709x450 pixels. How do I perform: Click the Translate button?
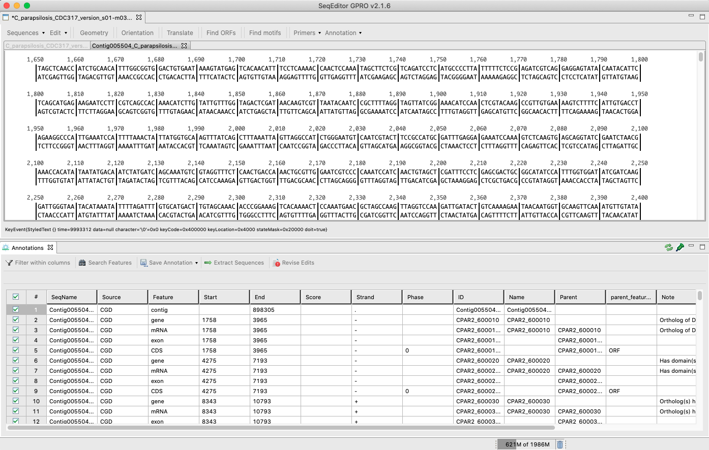pyautogui.click(x=180, y=33)
